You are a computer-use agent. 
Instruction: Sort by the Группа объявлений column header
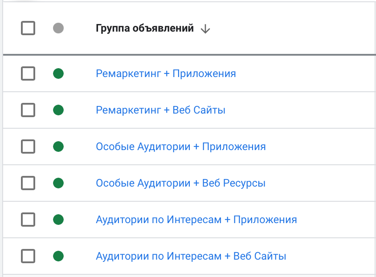145,29
